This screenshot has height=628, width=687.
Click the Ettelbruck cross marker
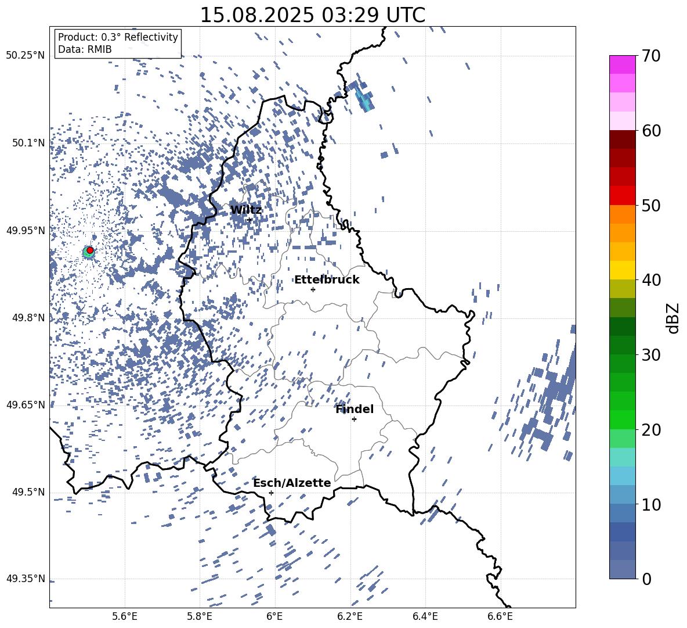point(313,289)
